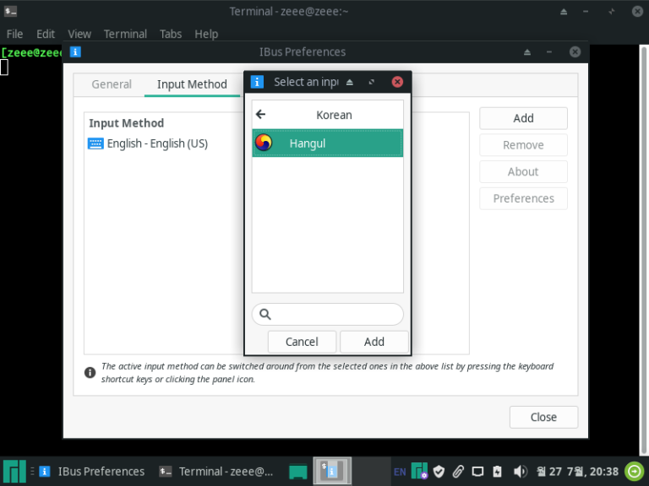
Task: Select the active workspace thumbnail in the pager
Action: click(x=332, y=471)
